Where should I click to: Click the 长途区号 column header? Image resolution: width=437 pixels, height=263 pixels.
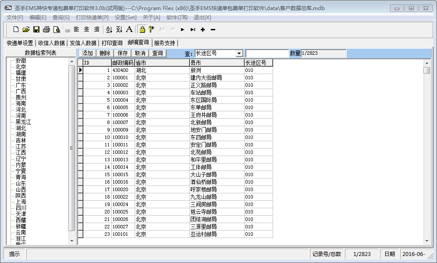click(258, 63)
